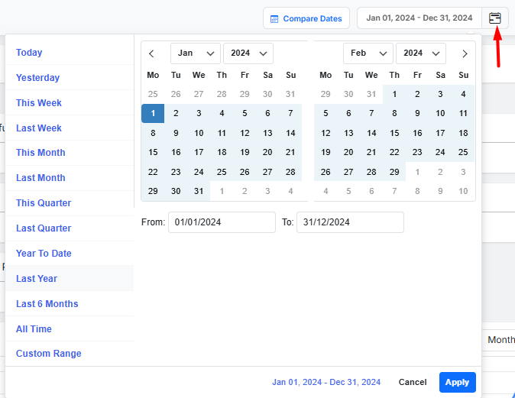Open the Jan month dropdown
The height and width of the screenshot is (398, 515).
(195, 53)
